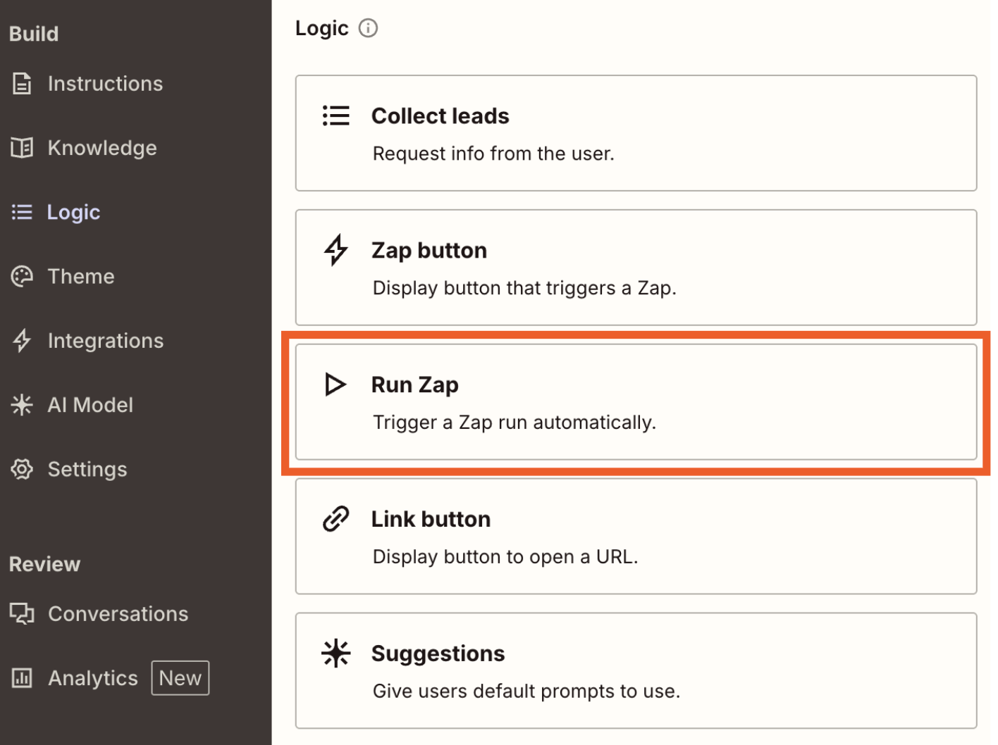Click the Link button chain icon

point(336,518)
